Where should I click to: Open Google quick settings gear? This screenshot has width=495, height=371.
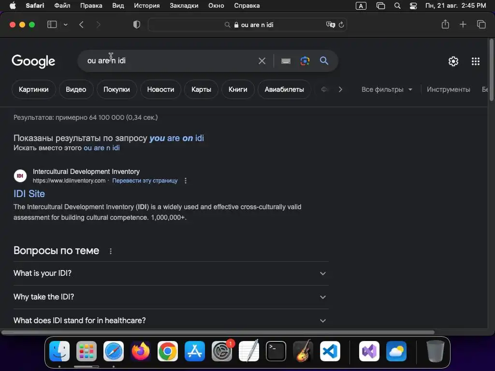[453, 61]
